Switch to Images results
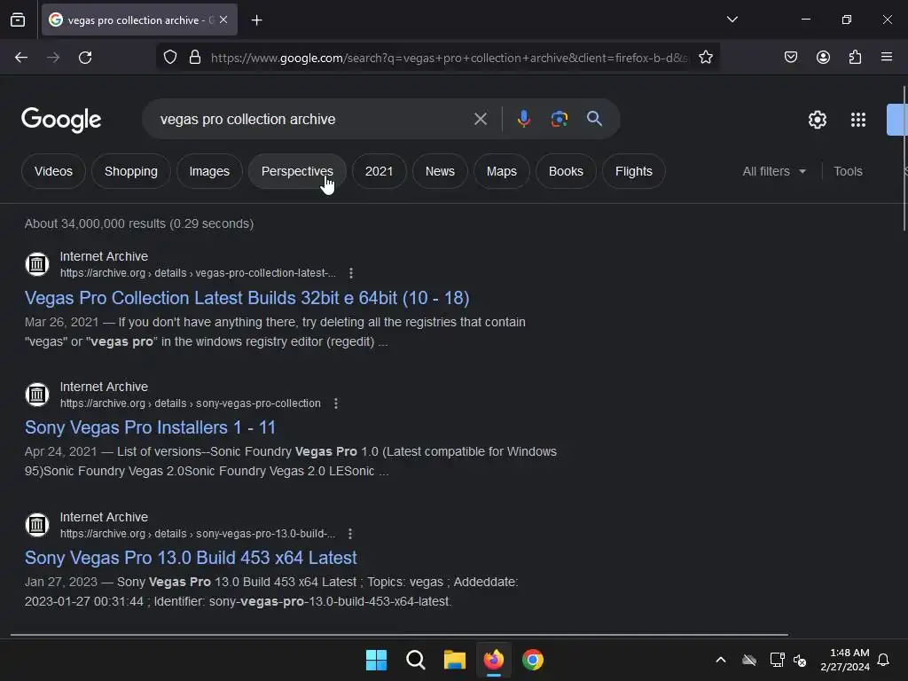 tap(209, 171)
